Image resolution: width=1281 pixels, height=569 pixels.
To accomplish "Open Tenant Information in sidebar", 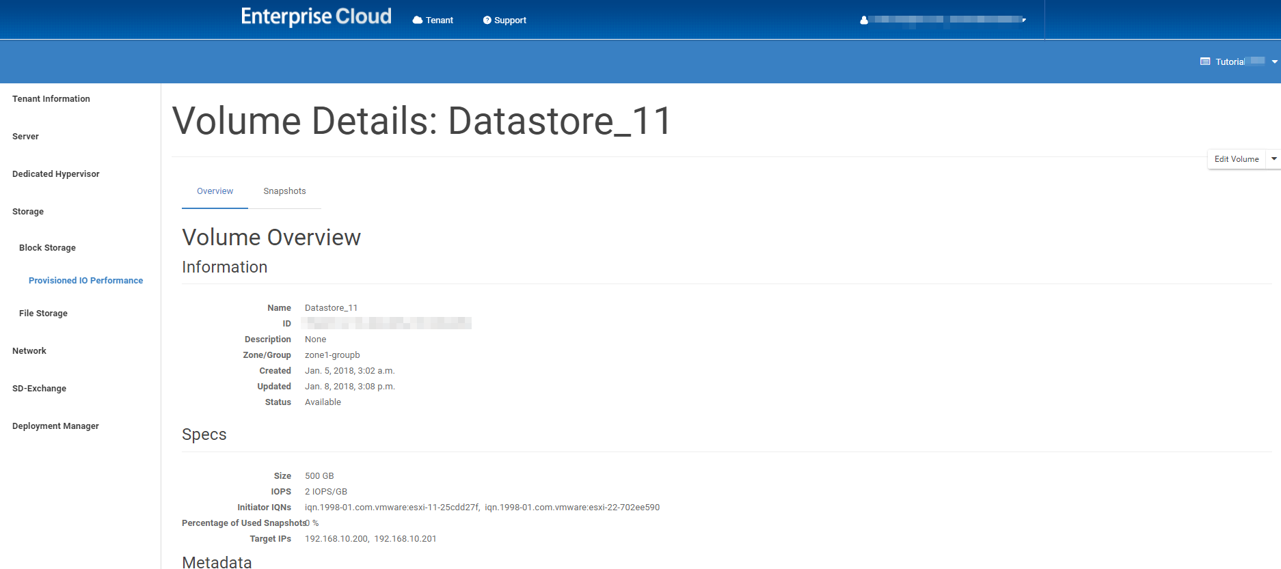I will coord(51,99).
